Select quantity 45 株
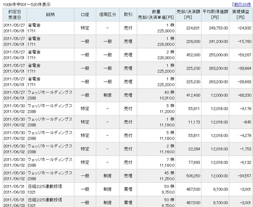This screenshot has height=207, width=253. (169, 173)
